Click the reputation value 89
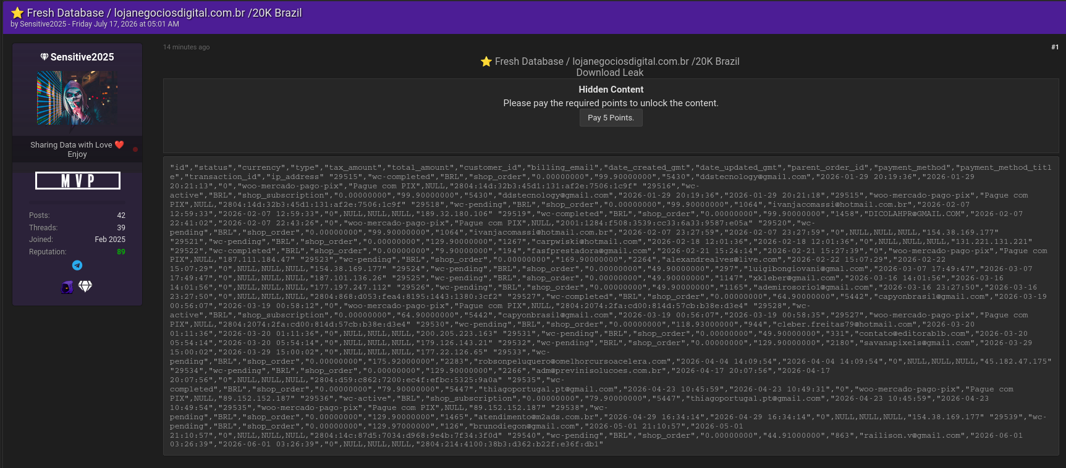The image size is (1066, 468). 121,252
